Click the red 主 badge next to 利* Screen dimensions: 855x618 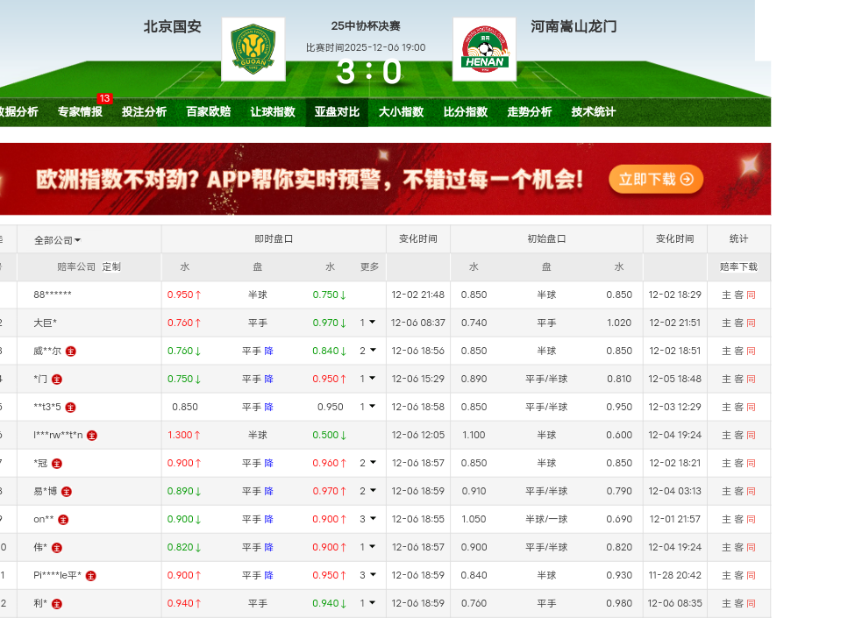[57, 604]
